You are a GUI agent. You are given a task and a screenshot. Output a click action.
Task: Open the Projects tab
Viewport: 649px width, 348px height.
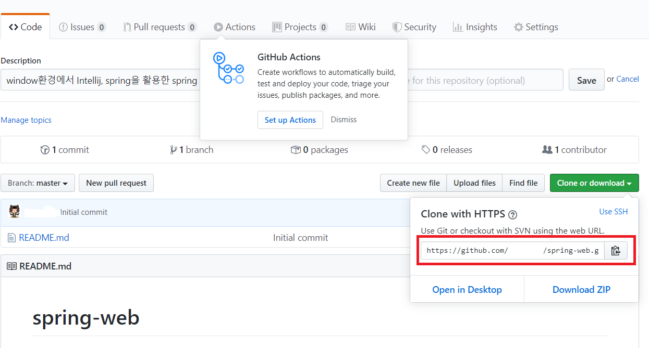point(300,27)
